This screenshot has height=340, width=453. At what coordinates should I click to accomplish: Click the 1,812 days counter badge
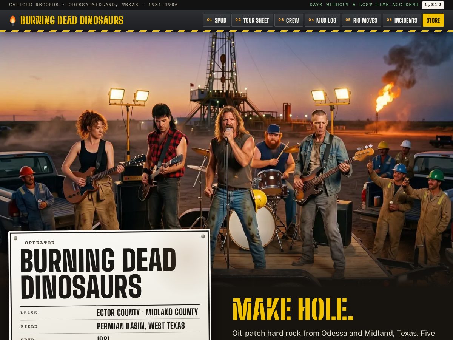tap(433, 5)
